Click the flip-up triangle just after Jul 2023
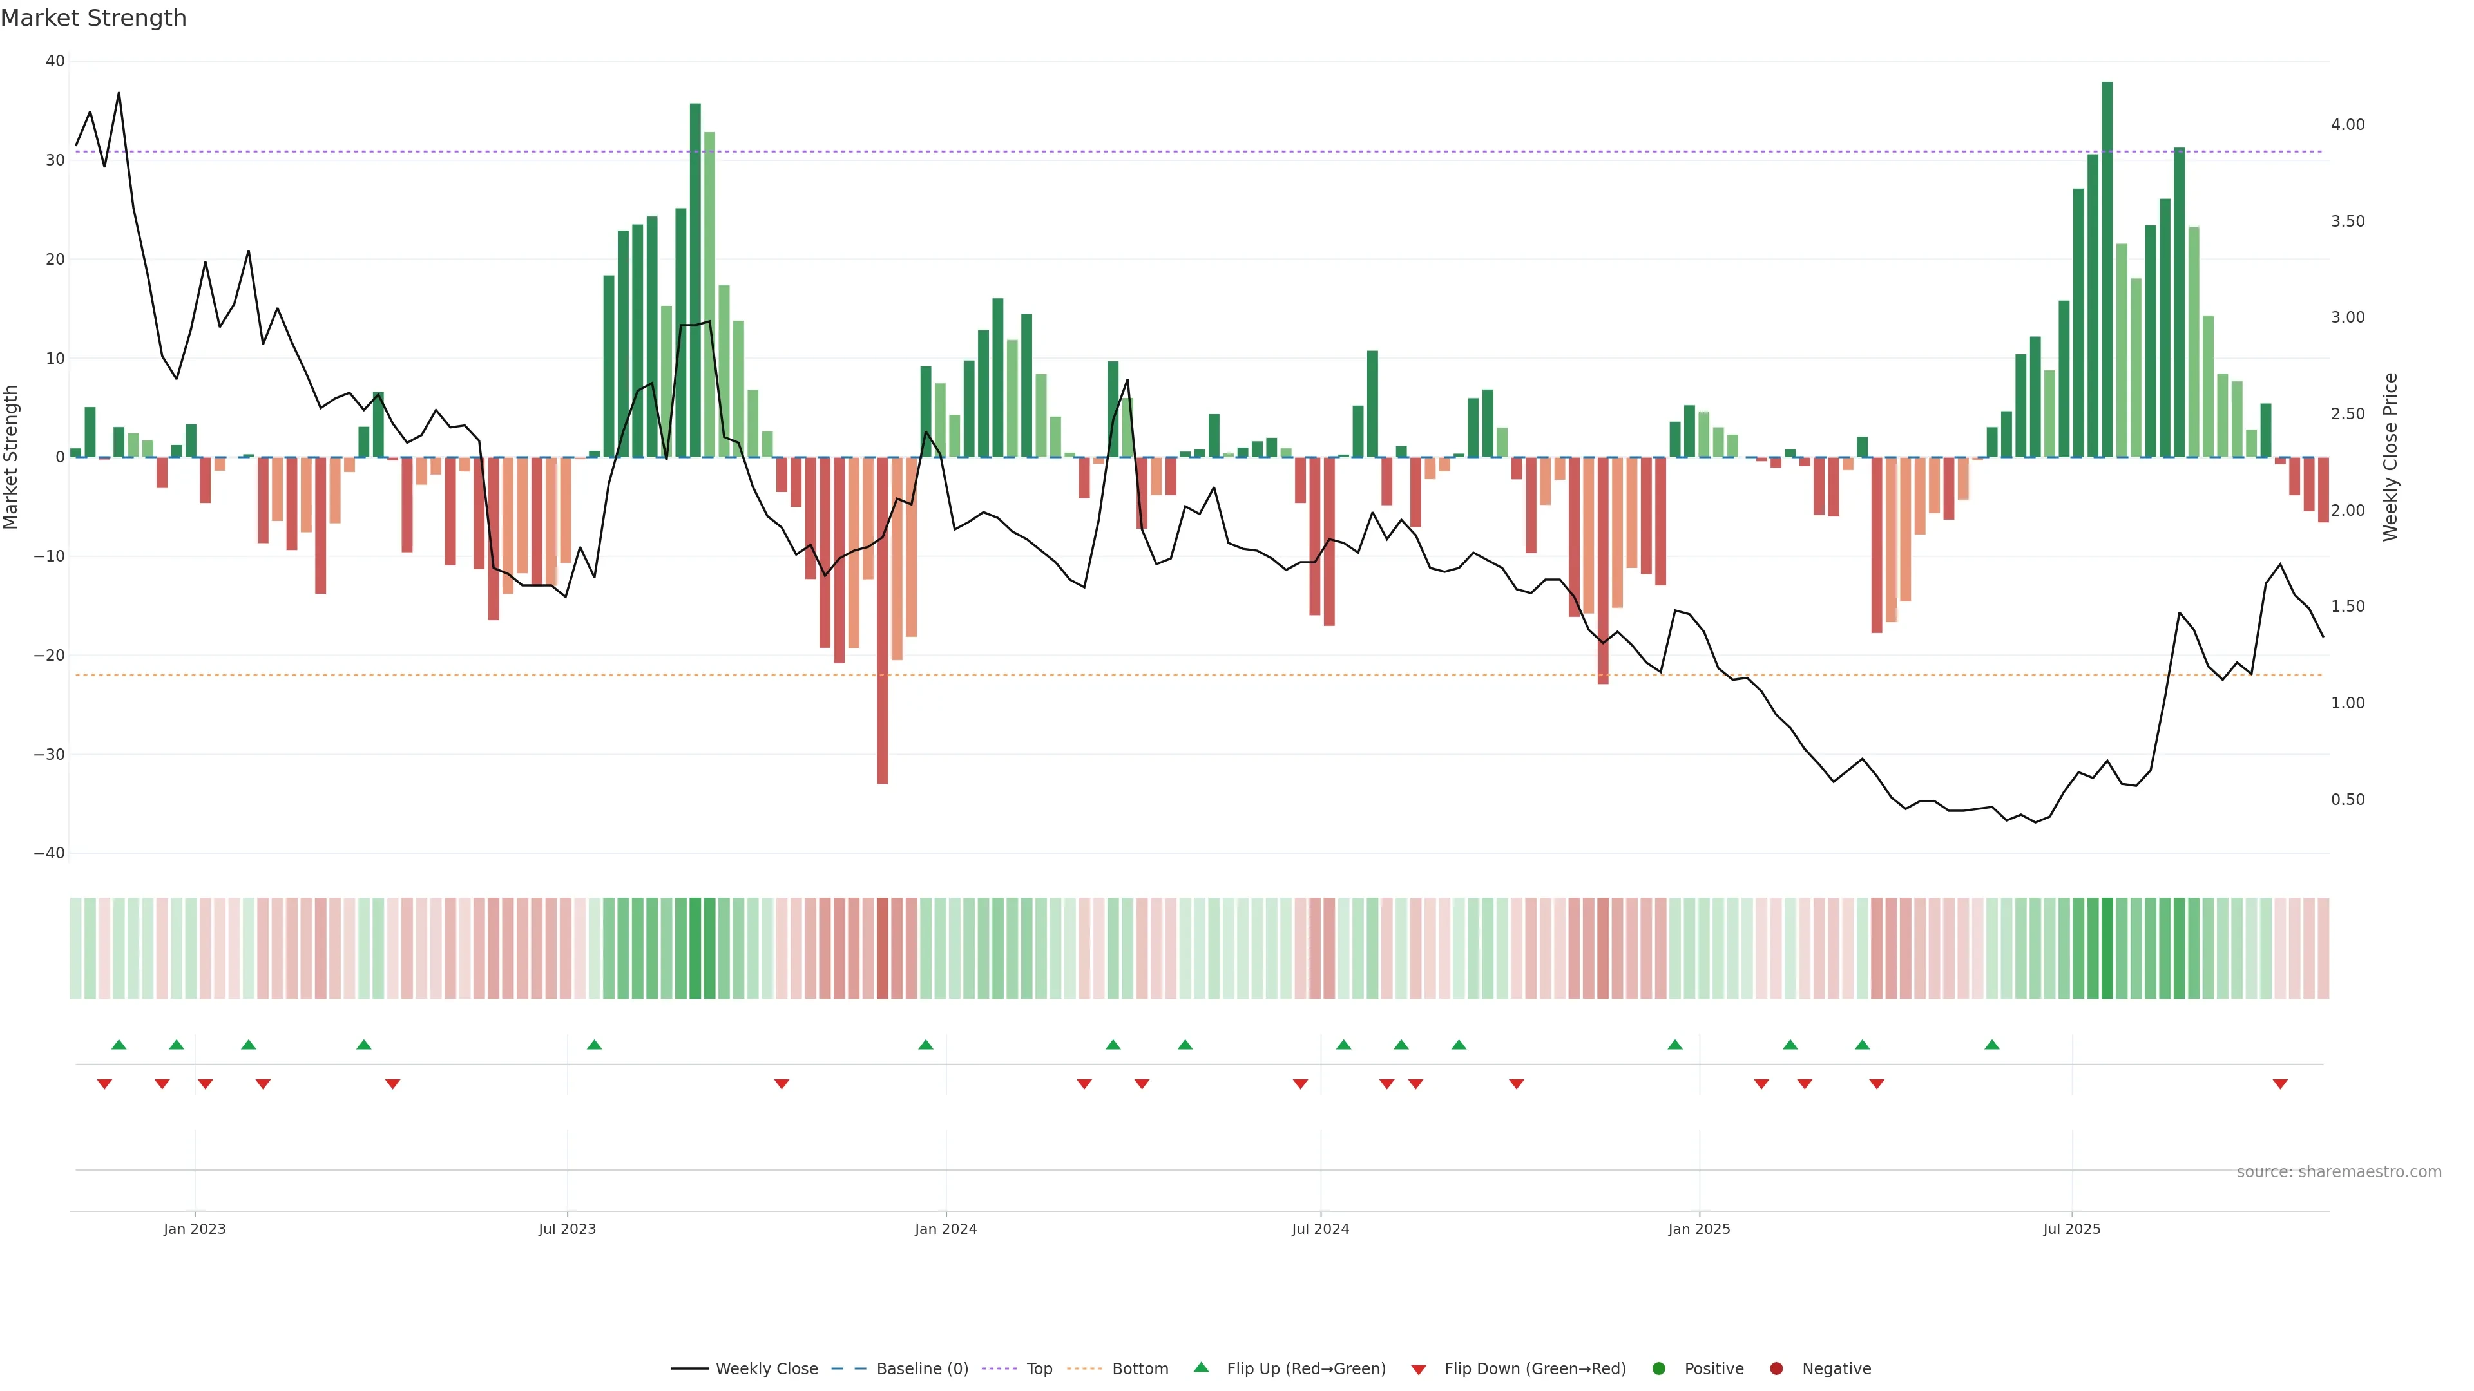This screenshot has height=1391, width=2474. (595, 1045)
